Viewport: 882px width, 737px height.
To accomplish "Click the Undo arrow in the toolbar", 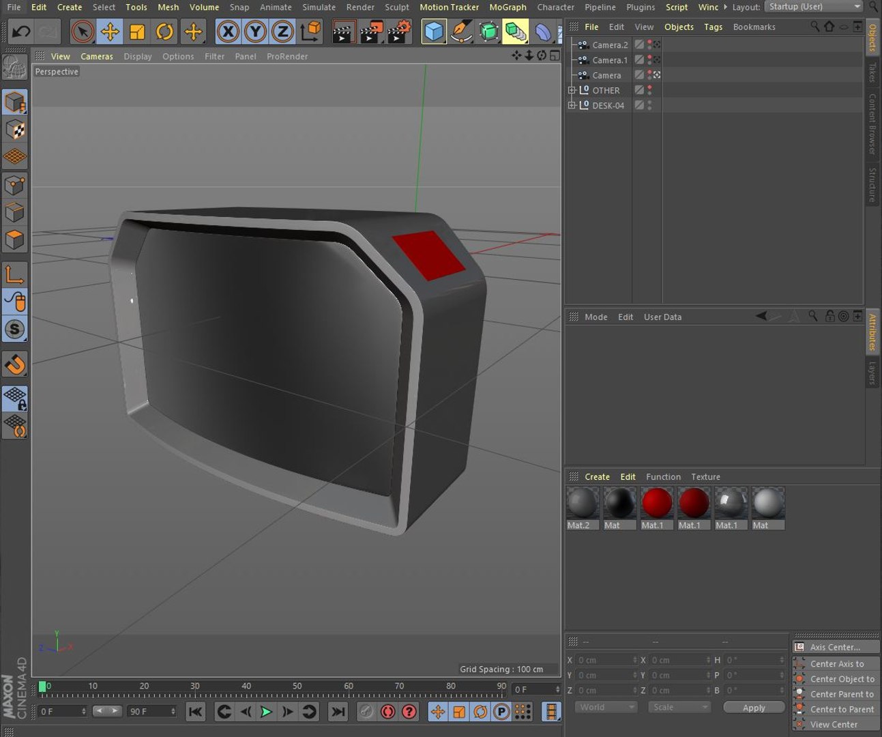I will [21, 31].
